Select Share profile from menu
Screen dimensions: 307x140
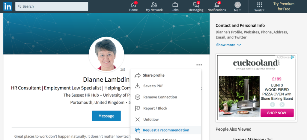pyautogui.click(x=153, y=75)
